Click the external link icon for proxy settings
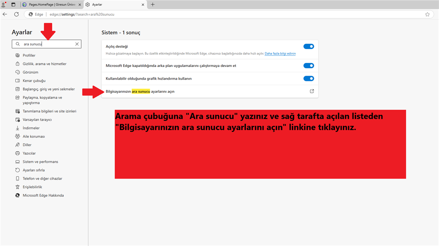439x246 pixels. [x=312, y=91]
